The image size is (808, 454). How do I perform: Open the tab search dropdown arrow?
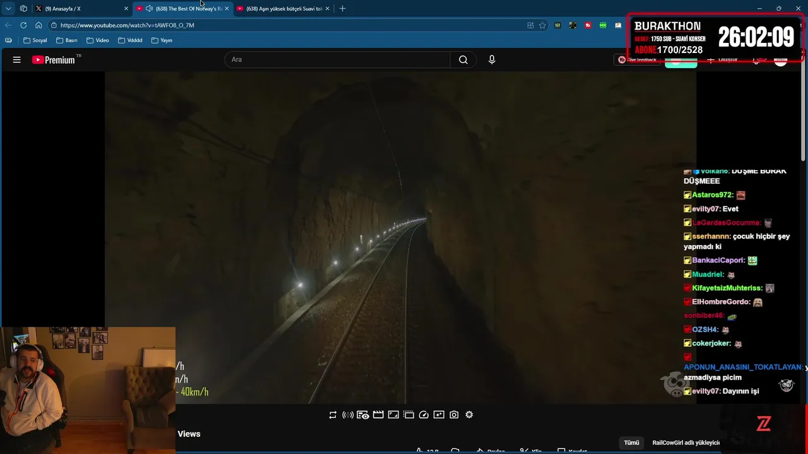click(8, 9)
